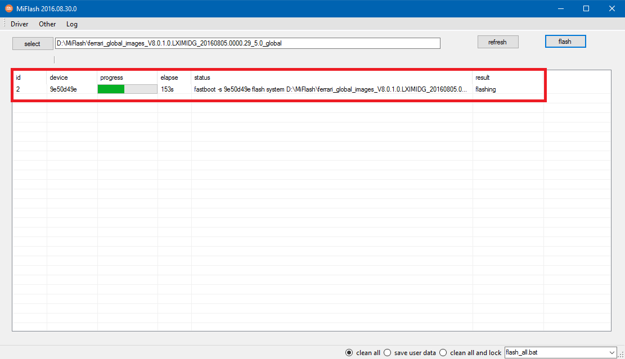Open the Driver menu

19,24
